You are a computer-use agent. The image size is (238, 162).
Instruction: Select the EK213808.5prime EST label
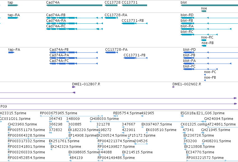click(199, 147)
